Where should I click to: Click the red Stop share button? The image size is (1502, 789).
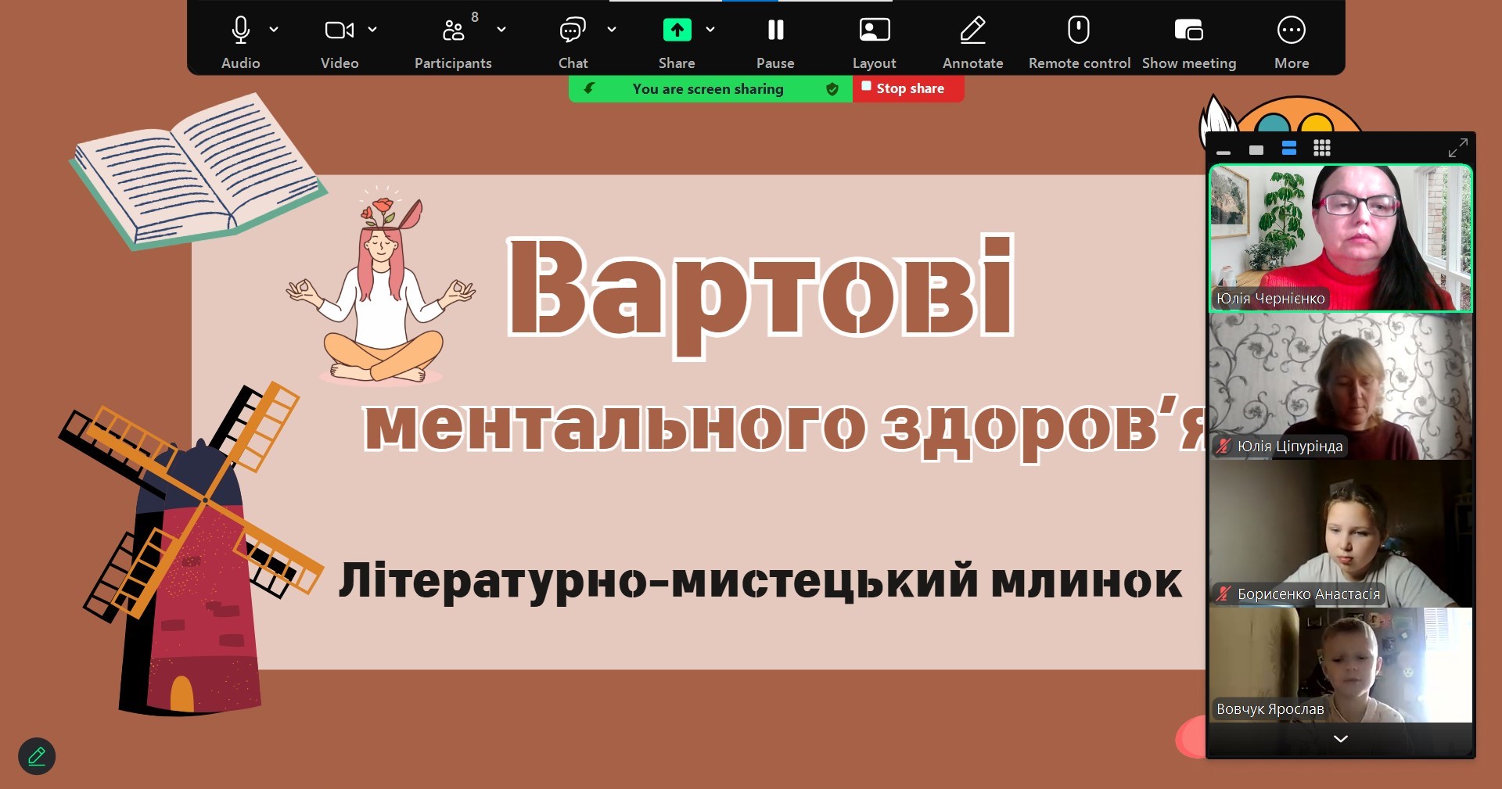pos(907,88)
